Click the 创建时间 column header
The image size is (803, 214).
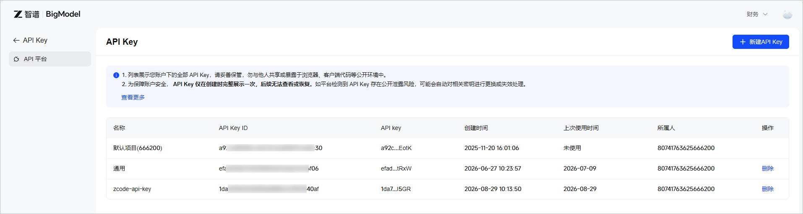pyautogui.click(x=476, y=128)
